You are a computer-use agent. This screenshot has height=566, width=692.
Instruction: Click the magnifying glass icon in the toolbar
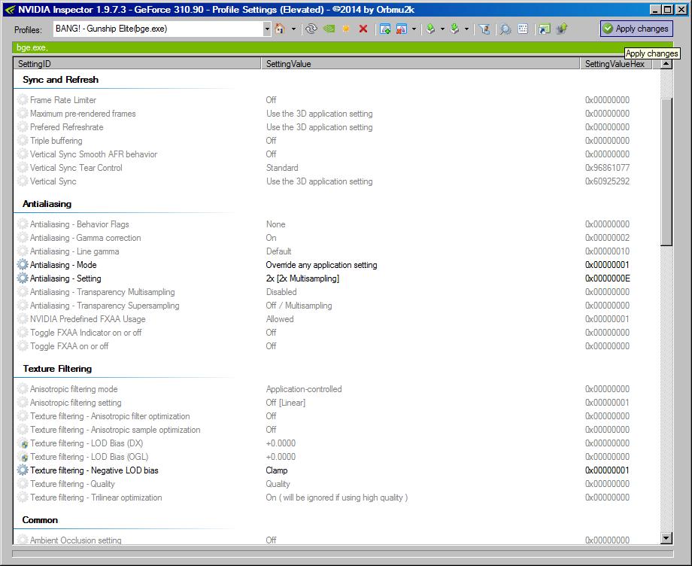(x=505, y=29)
